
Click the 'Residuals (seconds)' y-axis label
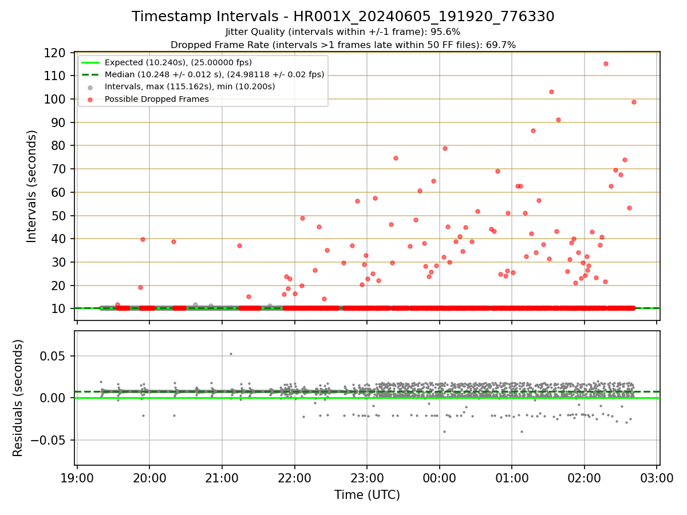19,398
